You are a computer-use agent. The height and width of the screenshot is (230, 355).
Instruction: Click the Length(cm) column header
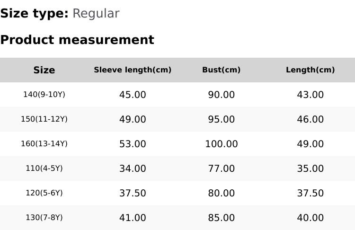click(x=310, y=70)
